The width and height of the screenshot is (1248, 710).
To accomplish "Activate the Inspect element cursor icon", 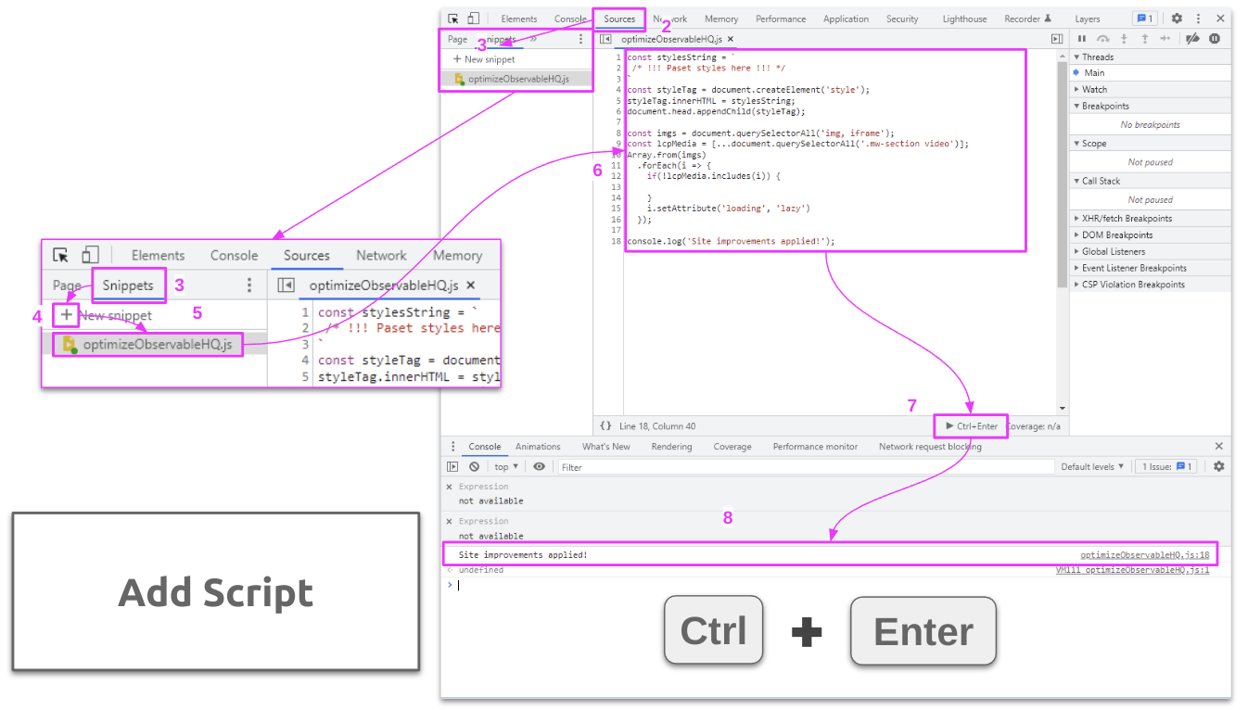I will click(452, 18).
